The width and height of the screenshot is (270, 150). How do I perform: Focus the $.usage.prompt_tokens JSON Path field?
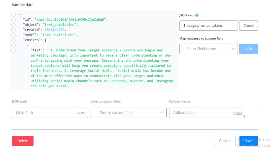208,26
